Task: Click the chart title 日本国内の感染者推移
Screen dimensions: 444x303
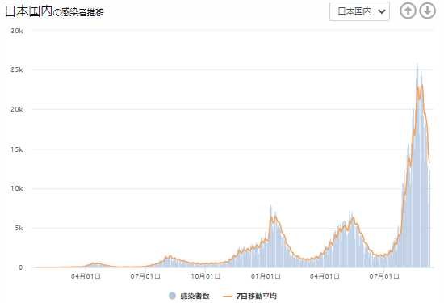Action: (55, 11)
